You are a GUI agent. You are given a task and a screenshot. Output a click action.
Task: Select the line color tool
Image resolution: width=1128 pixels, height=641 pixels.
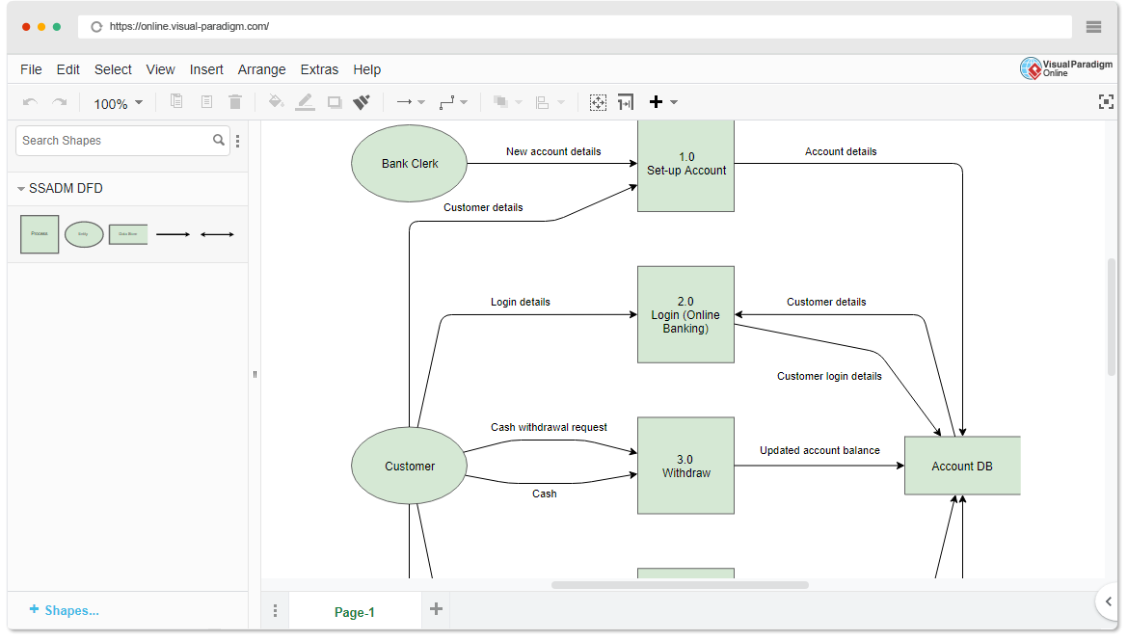pos(305,101)
